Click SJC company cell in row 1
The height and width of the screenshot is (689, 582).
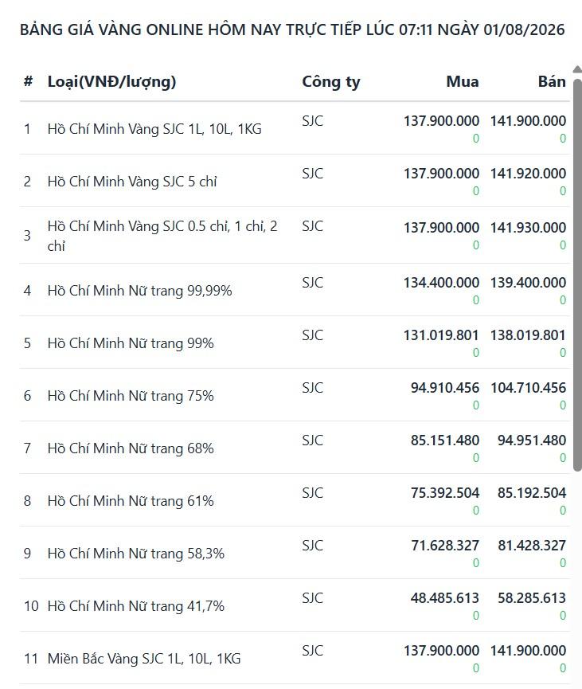pos(312,121)
